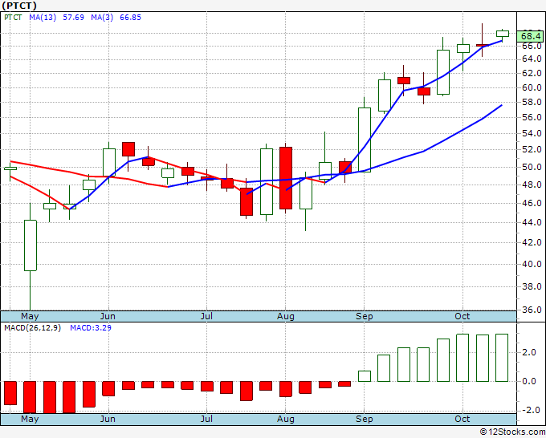Select the 50.0 price axis label
546x438 pixels.
pyautogui.click(x=532, y=168)
